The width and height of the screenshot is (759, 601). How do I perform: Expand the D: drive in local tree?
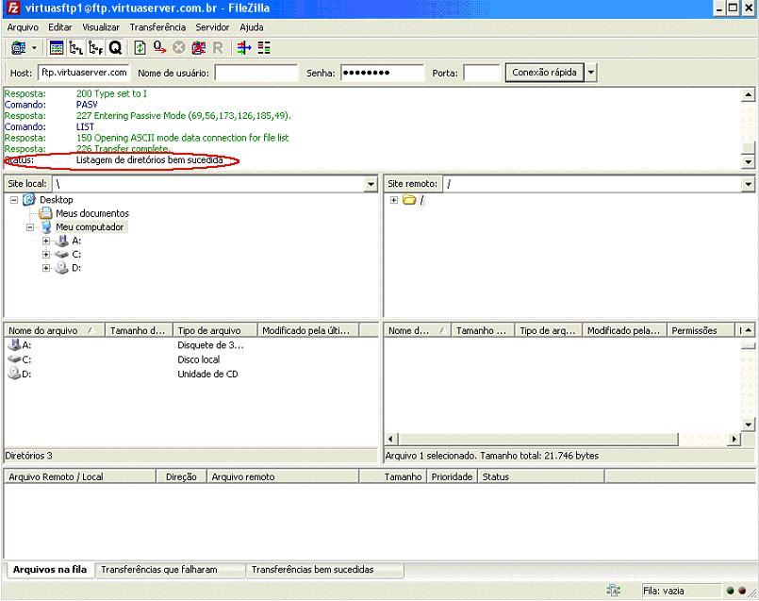(46, 268)
